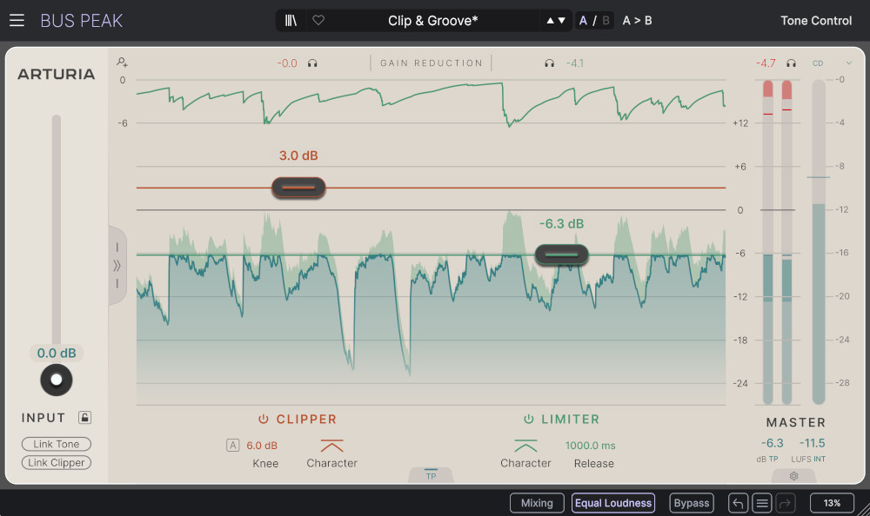870x516 pixels.
Task: Copy settings with A > B button
Action: pos(637,20)
